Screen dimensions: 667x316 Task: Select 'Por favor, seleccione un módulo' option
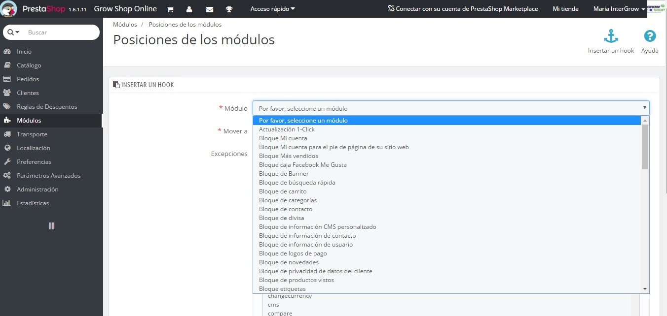click(x=447, y=121)
